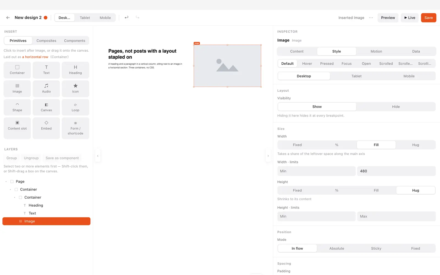The width and height of the screenshot is (440, 275).
Task: Collapse the nested Container layer node
Action: (x=15, y=197)
